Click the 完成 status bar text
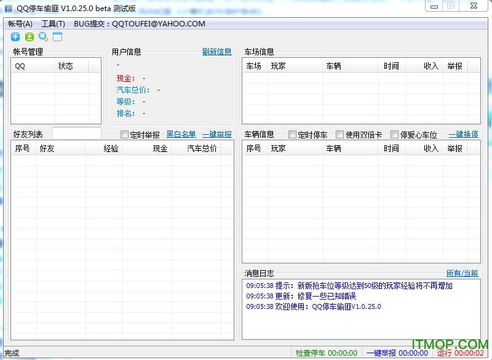 (12, 353)
